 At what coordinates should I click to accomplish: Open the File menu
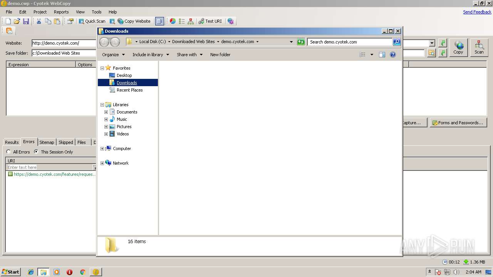click(9, 12)
